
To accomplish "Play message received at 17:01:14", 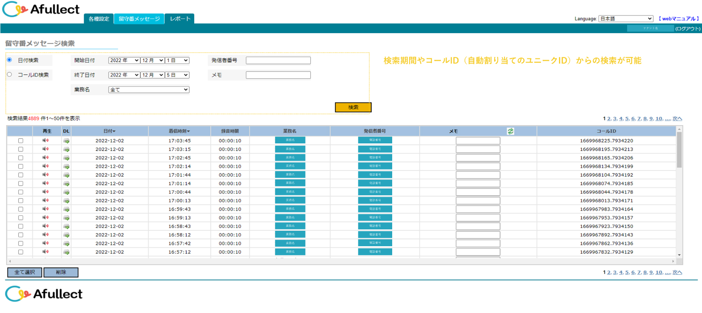I will [45, 183].
